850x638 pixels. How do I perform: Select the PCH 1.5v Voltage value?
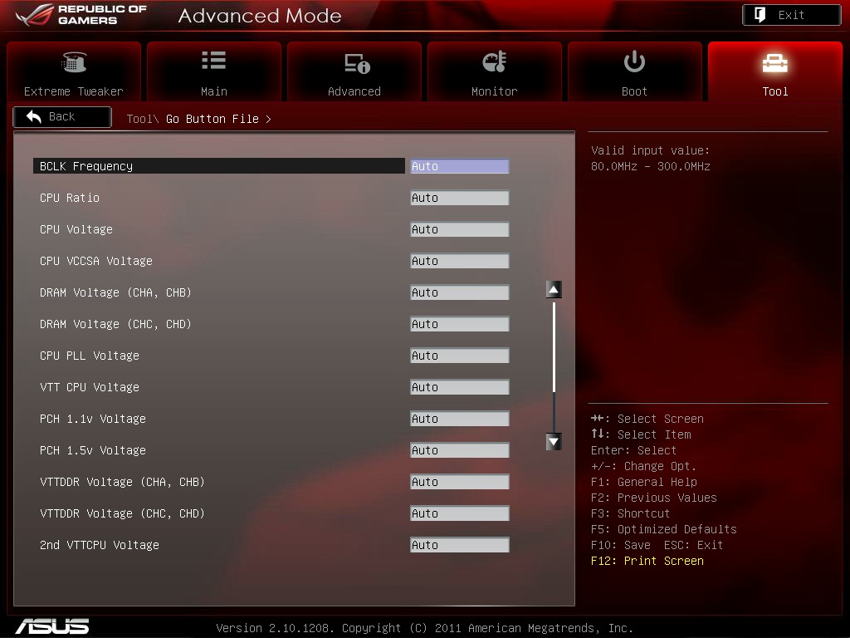[x=460, y=450]
